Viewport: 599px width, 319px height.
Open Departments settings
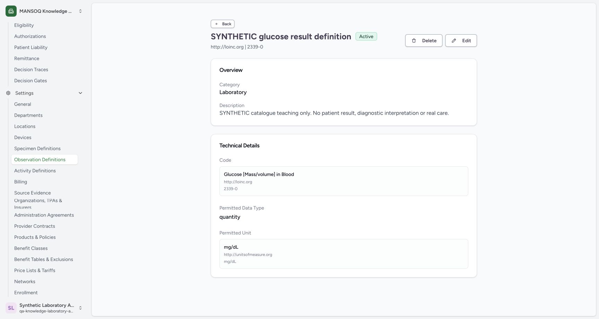coord(28,115)
